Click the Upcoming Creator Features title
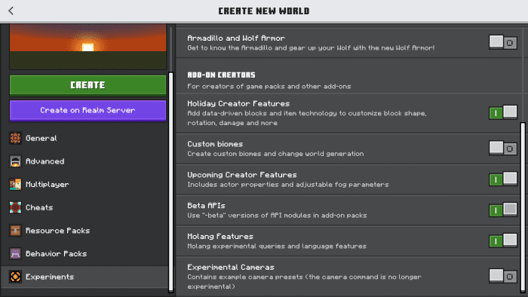528x297 pixels. click(x=242, y=175)
